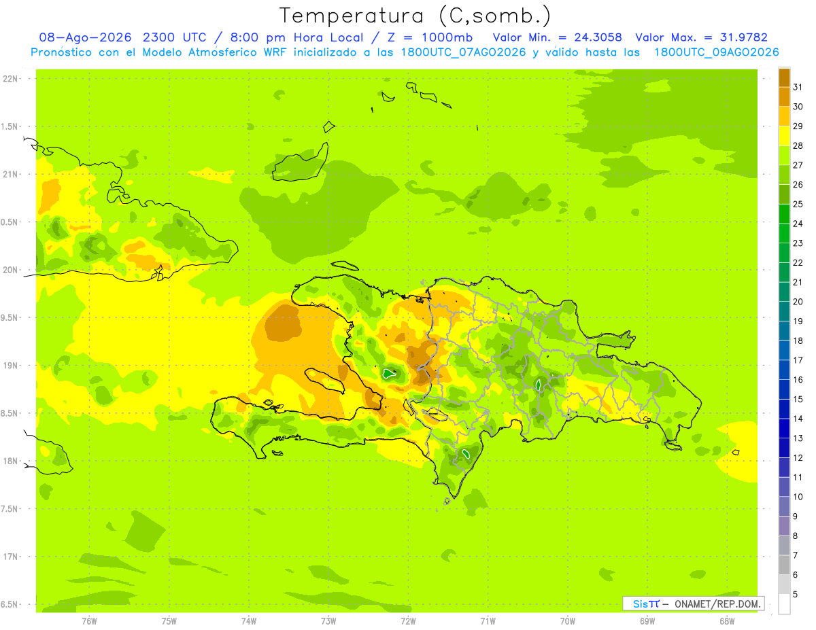Pick the purple swatch between 8 and 9
Viewport: 816px width, 630px height.
click(785, 526)
